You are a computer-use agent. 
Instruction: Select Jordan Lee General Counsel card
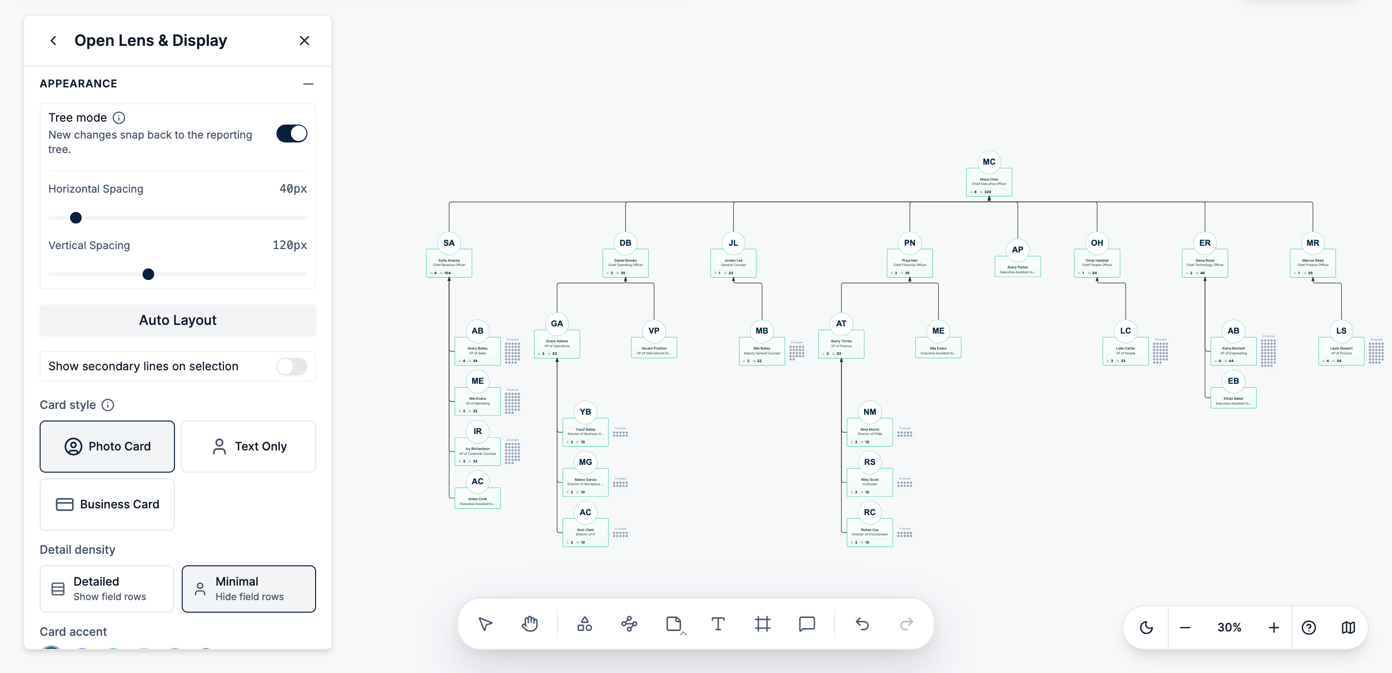click(x=733, y=263)
